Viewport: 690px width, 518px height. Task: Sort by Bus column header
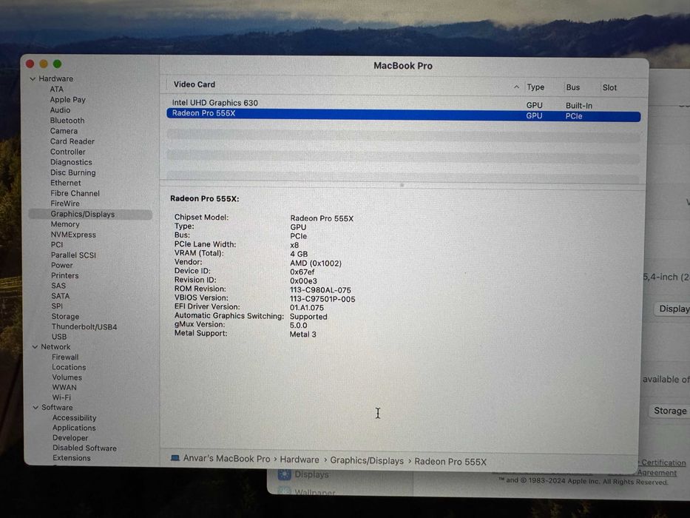(x=573, y=87)
